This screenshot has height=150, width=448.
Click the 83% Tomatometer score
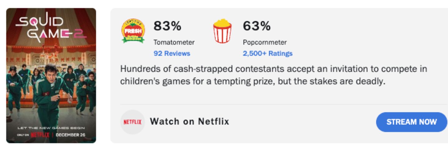167,26
